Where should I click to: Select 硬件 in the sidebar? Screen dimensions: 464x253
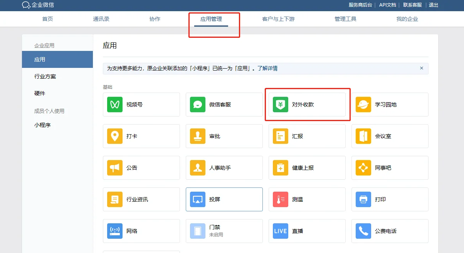40,93
